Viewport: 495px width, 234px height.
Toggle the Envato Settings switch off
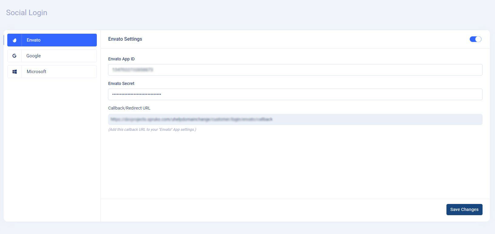[x=476, y=39]
